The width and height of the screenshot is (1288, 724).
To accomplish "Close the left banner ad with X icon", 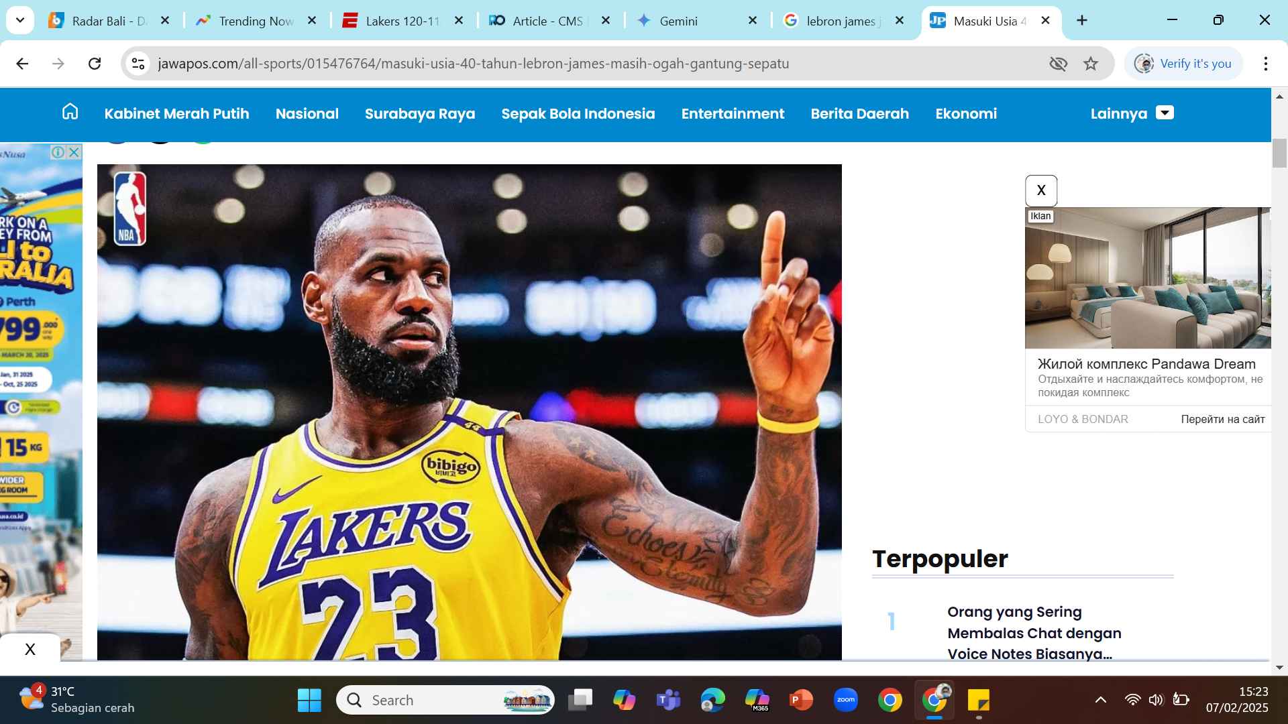I will (74, 152).
